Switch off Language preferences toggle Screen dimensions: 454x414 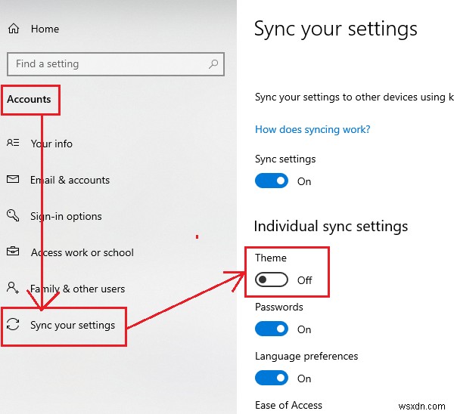pyautogui.click(x=272, y=378)
